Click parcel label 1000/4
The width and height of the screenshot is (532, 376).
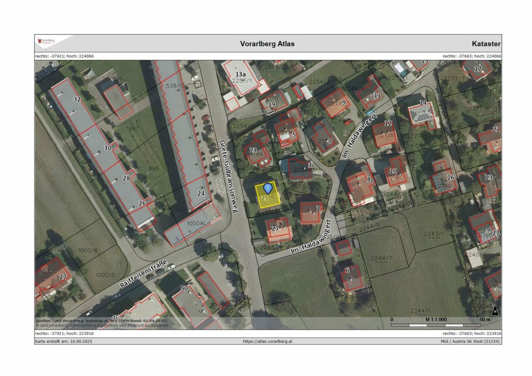(x=88, y=250)
